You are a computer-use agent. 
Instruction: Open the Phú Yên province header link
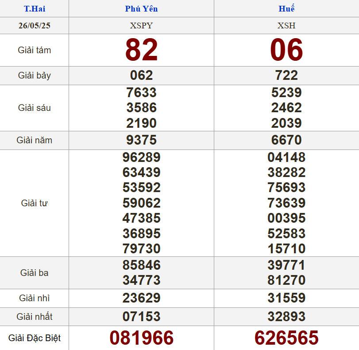click(141, 9)
